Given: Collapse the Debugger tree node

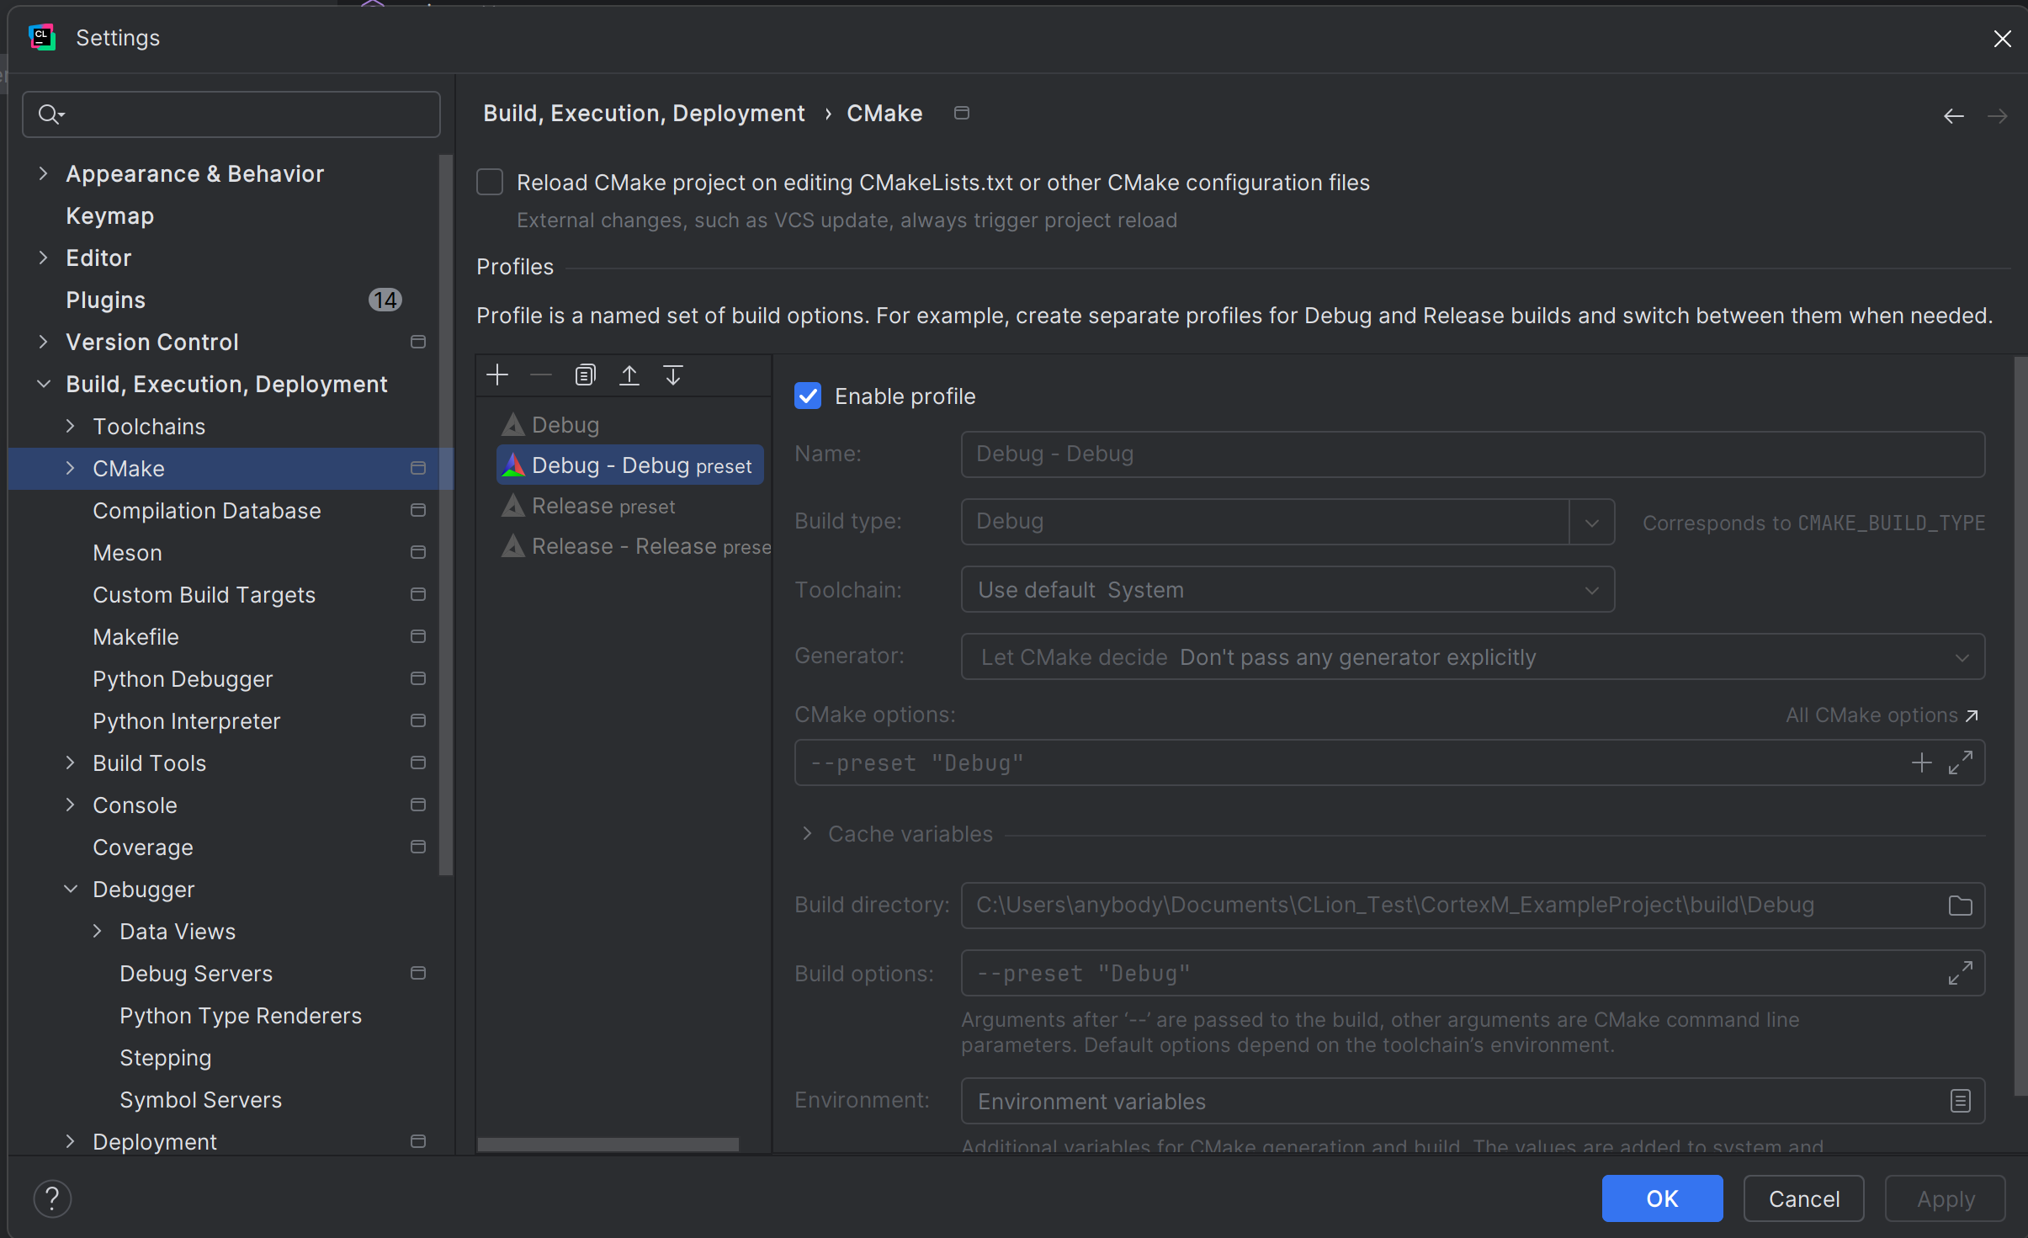Looking at the screenshot, I should 71,890.
